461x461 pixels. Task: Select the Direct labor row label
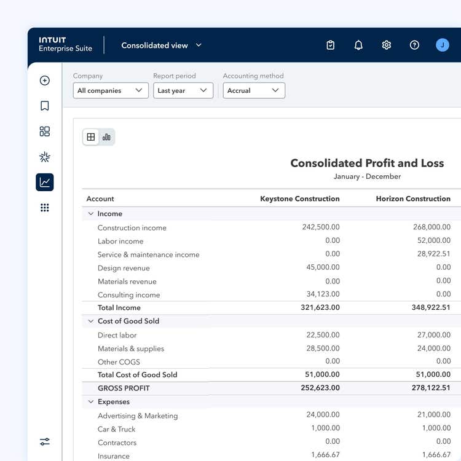117,335
